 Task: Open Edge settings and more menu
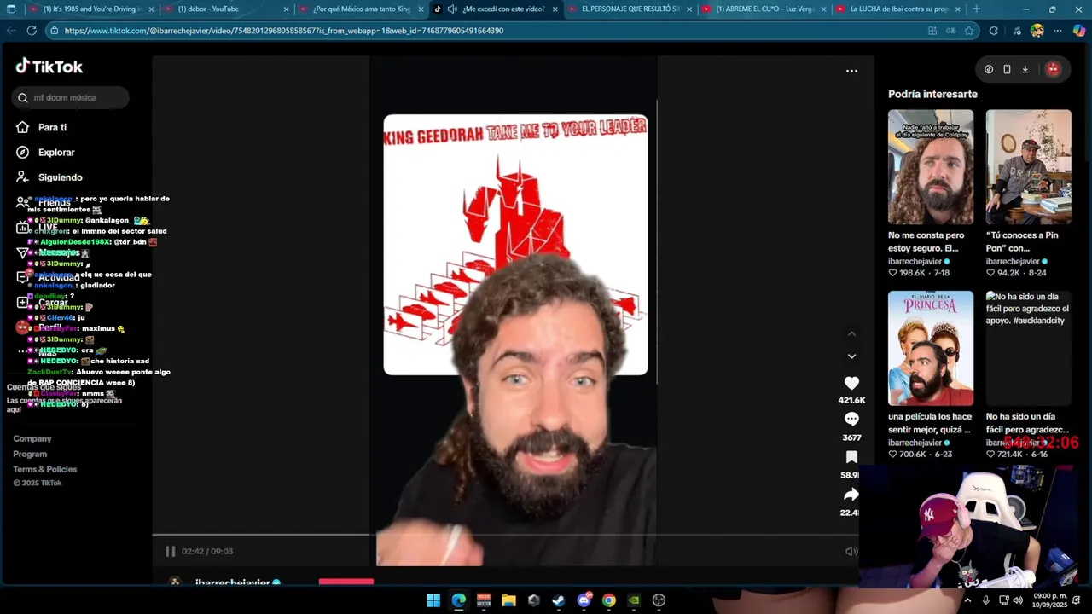click(1058, 30)
